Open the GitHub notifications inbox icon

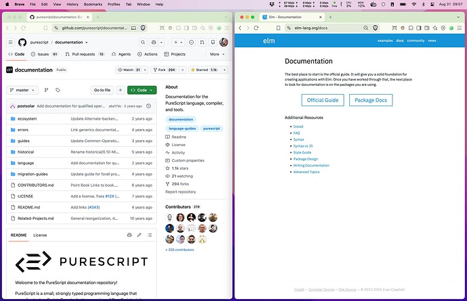click(213, 43)
